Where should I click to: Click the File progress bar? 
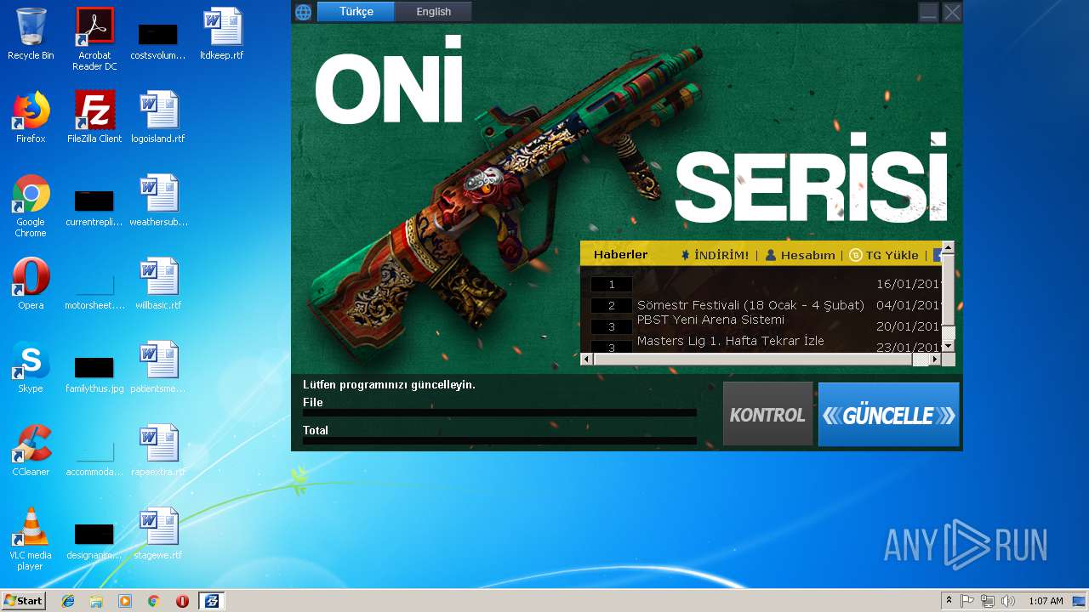pos(499,413)
